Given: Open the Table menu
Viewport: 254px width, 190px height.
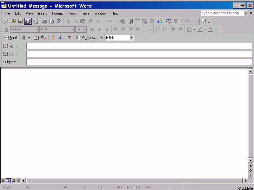Looking at the screenshot, I should click(85, 13).
